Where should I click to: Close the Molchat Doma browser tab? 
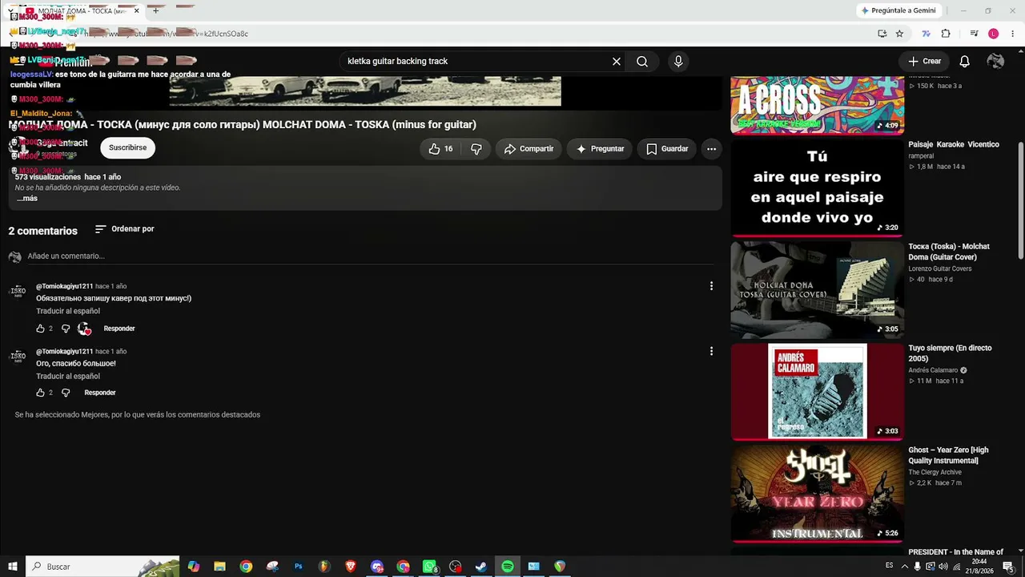pyautogui.click(x=136, y=11)
